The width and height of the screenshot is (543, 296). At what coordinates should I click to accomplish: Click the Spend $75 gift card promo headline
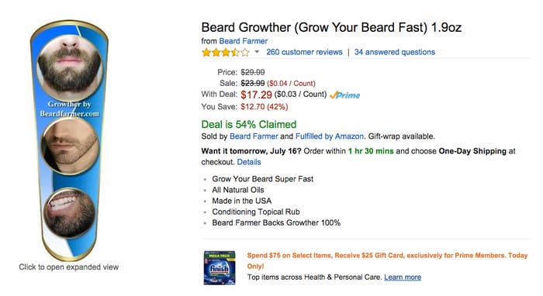click(387, 260)
